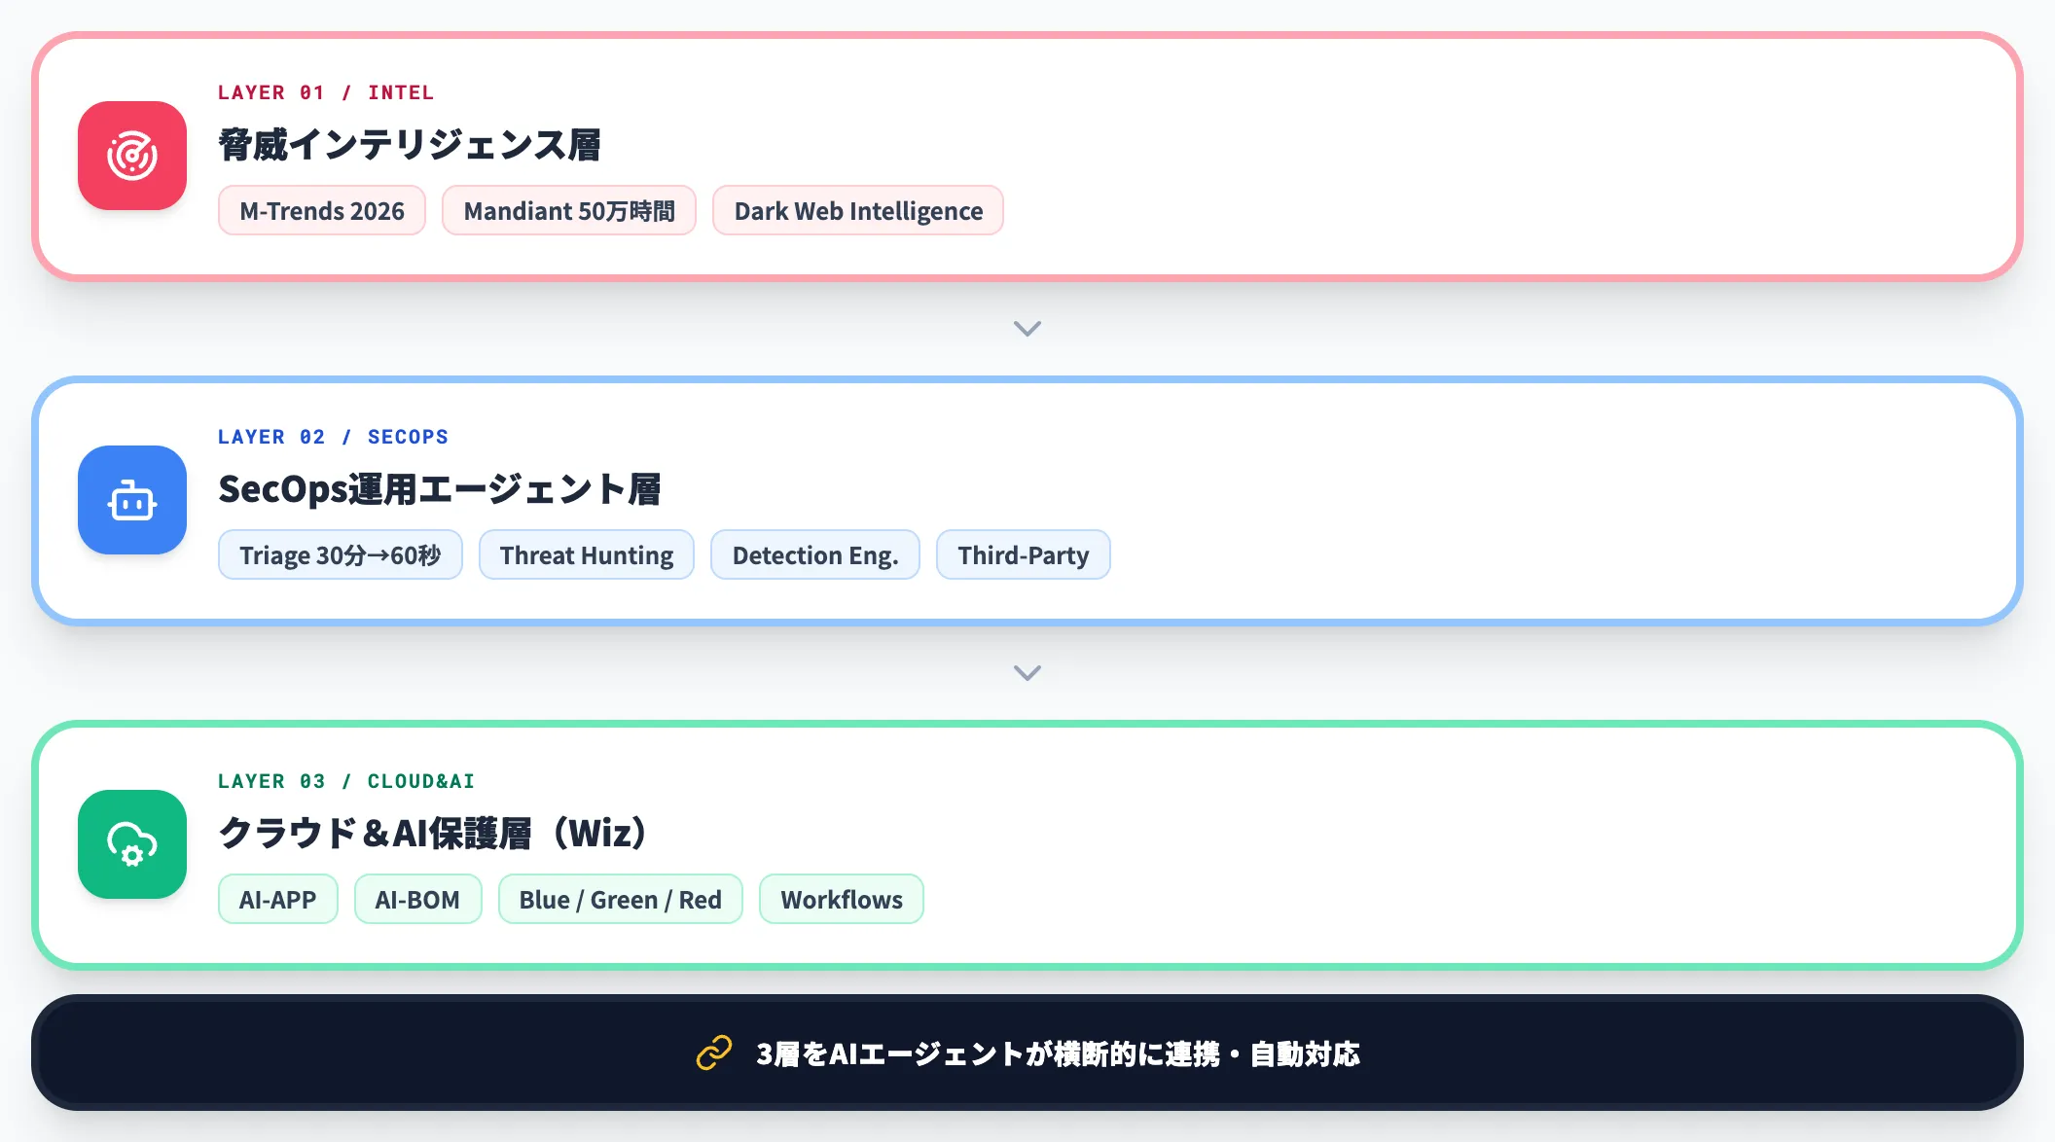Image resolution: width=2055 pixels, height=1142 pixels.
Task: Open the Workflows tag
Action: 842,900
